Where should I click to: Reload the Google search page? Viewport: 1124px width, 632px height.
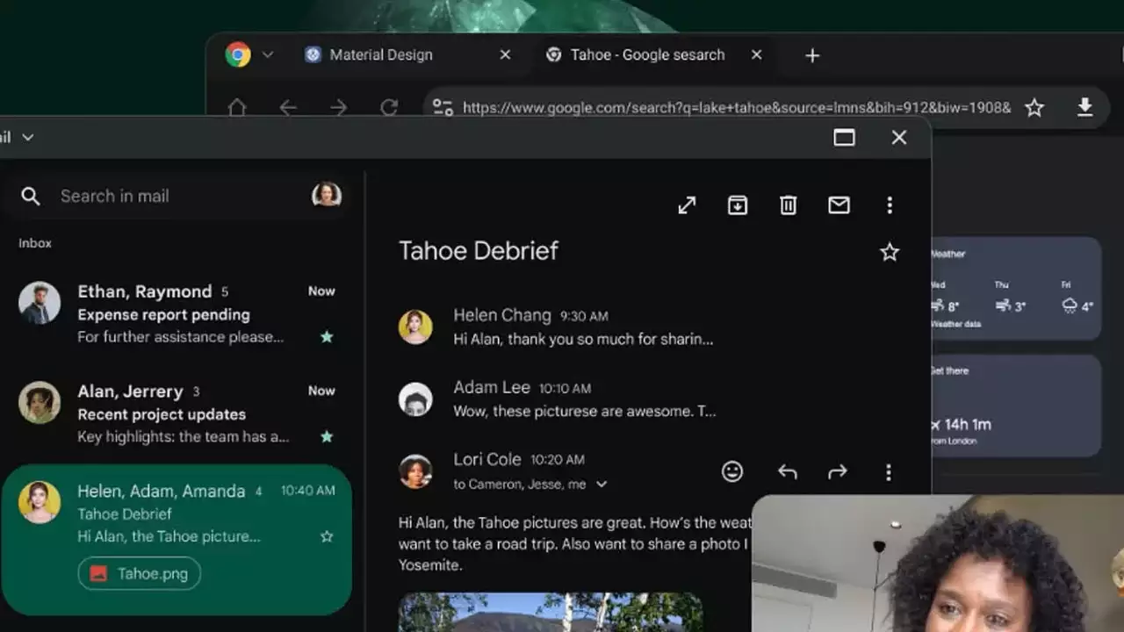coord(389,107)
